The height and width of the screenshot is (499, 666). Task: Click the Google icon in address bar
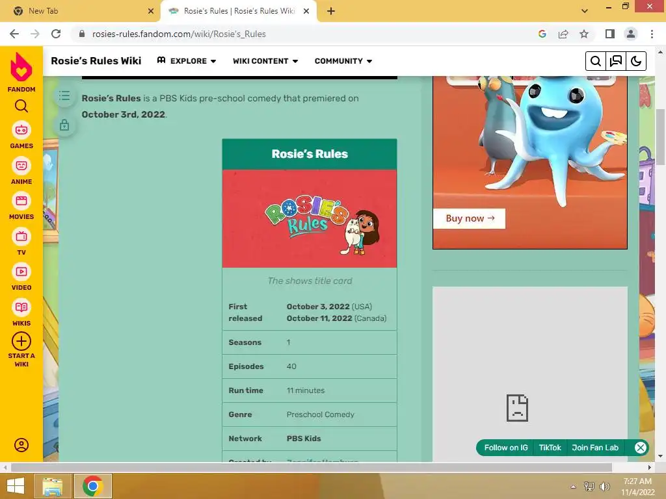[x=542, y=34]
